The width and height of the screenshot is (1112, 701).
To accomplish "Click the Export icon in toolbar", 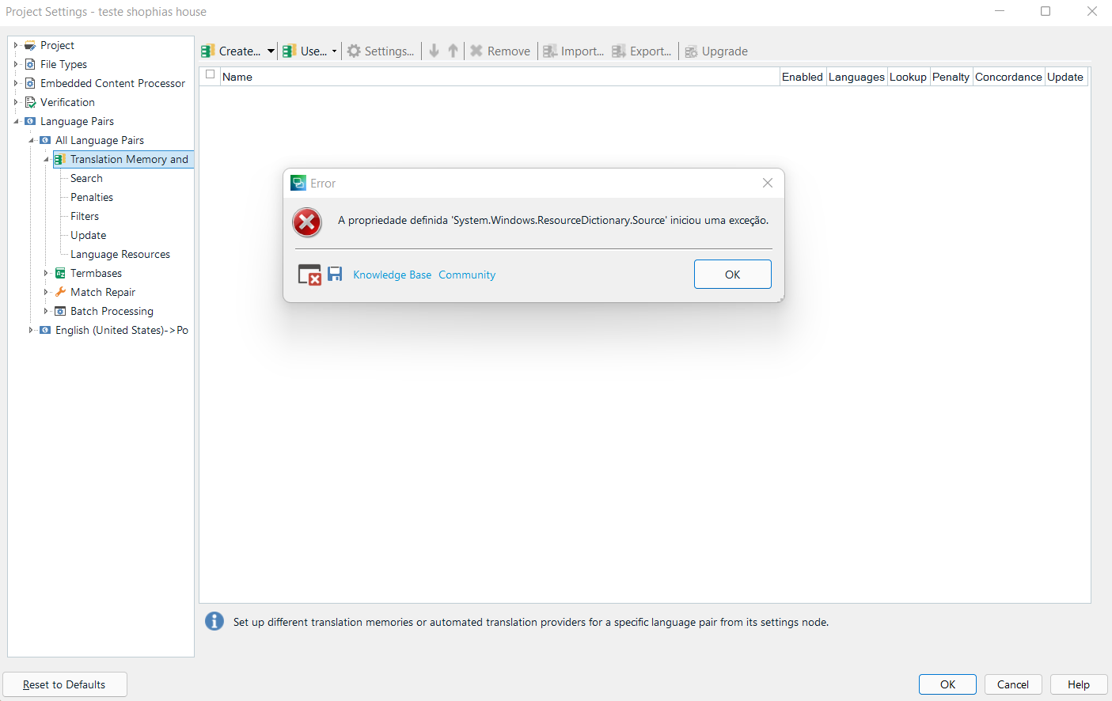I will pos(619,51).
